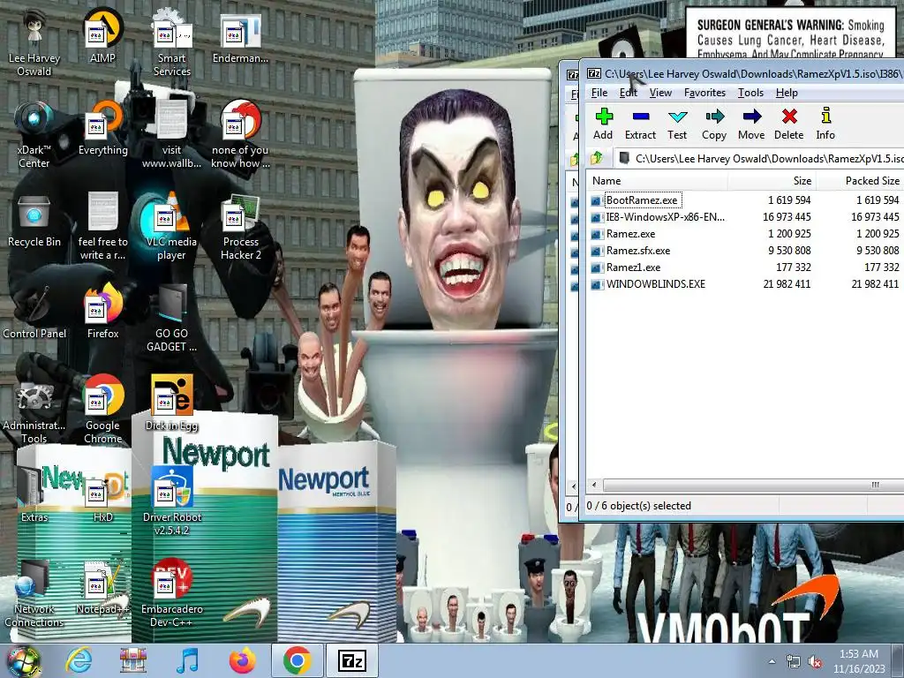This screenshot has width=904, height=678.
Task: Open the AIMP desktop shortcut
Action: 102,37
